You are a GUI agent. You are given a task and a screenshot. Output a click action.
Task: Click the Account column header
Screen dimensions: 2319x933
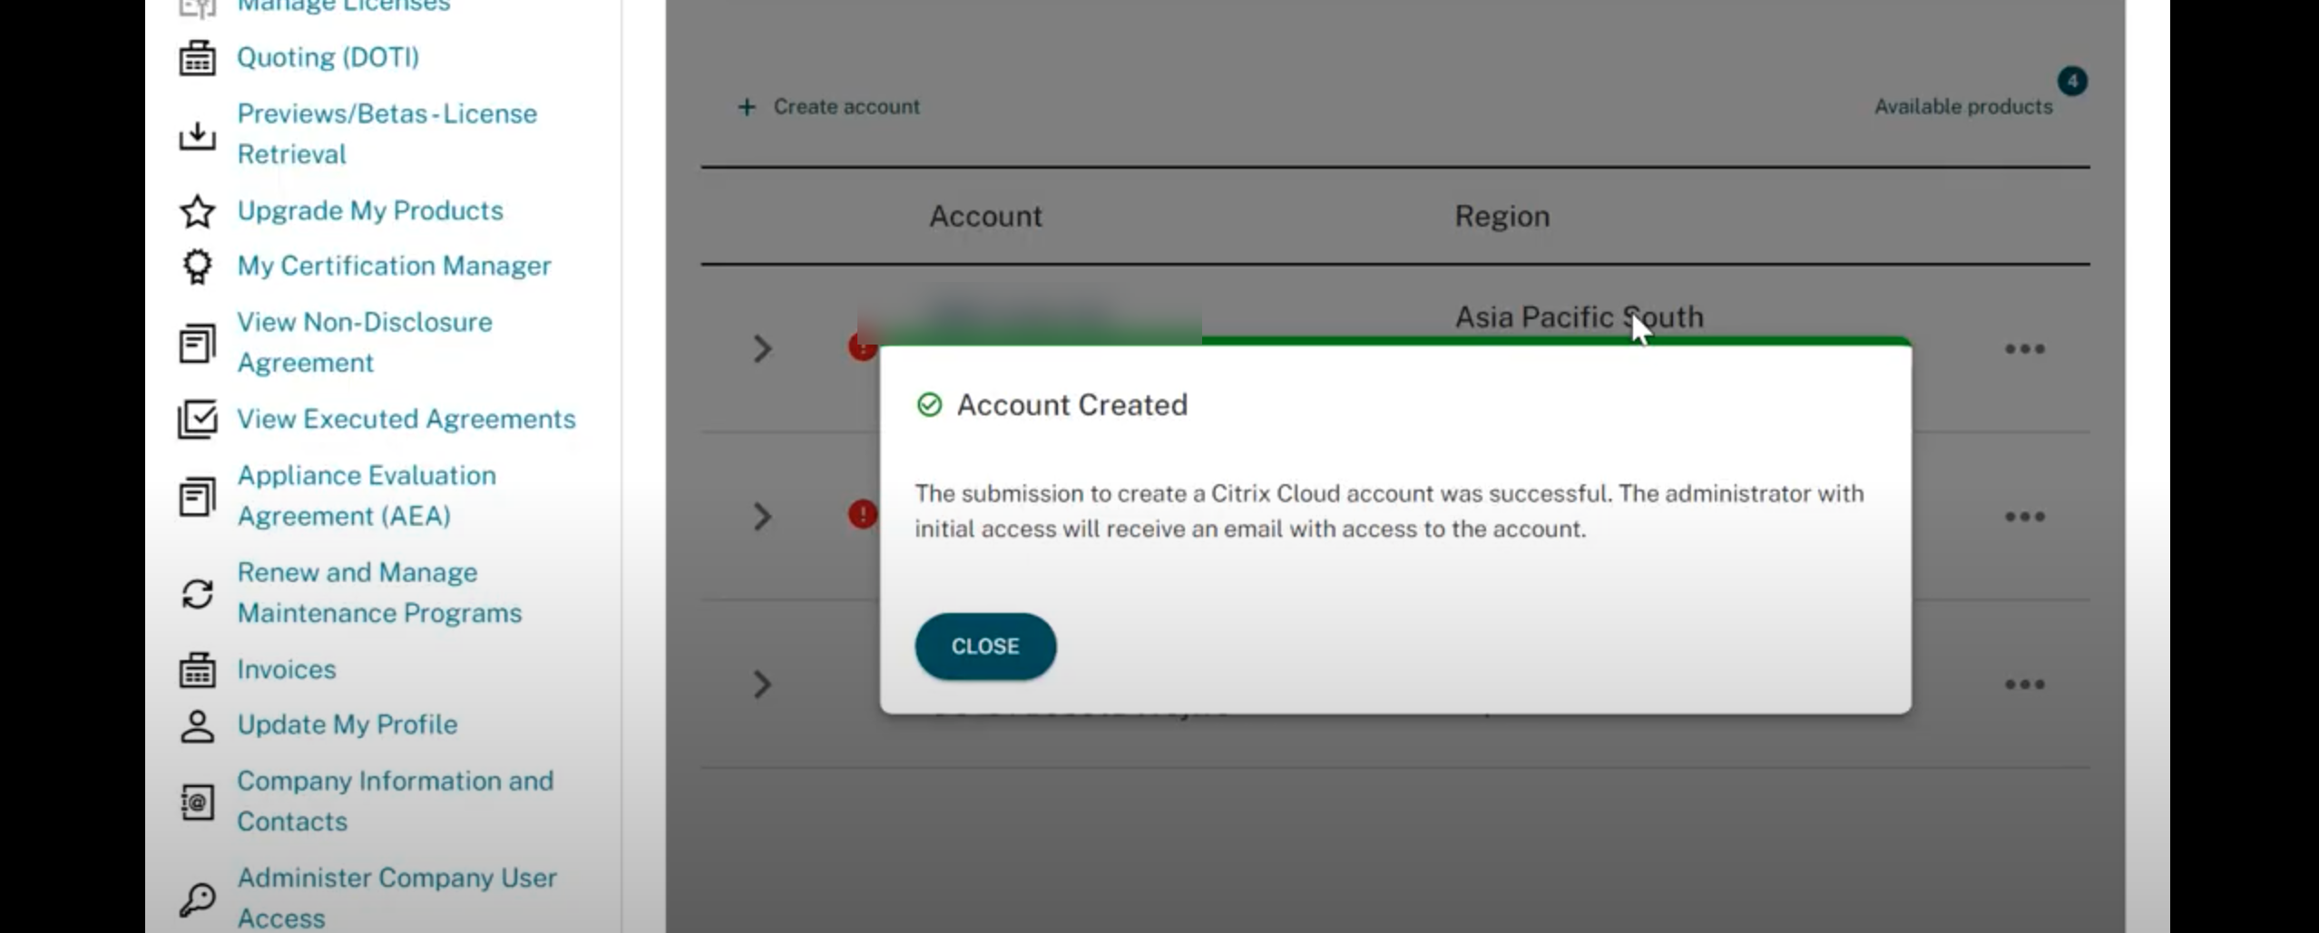985,216
